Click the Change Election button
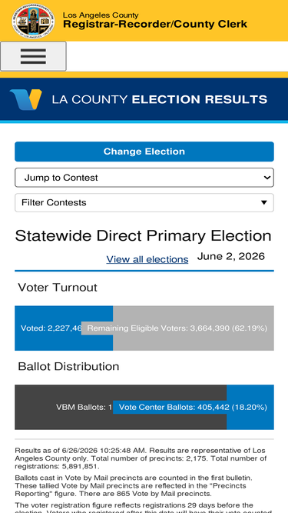288x513 pixels. [144, 152]
